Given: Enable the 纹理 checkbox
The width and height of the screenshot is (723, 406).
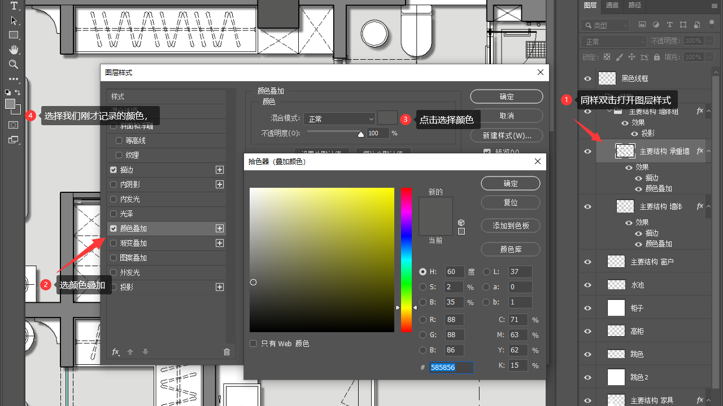Looking at the screenshot, I should pyautogui.click(x=119, y=155).
